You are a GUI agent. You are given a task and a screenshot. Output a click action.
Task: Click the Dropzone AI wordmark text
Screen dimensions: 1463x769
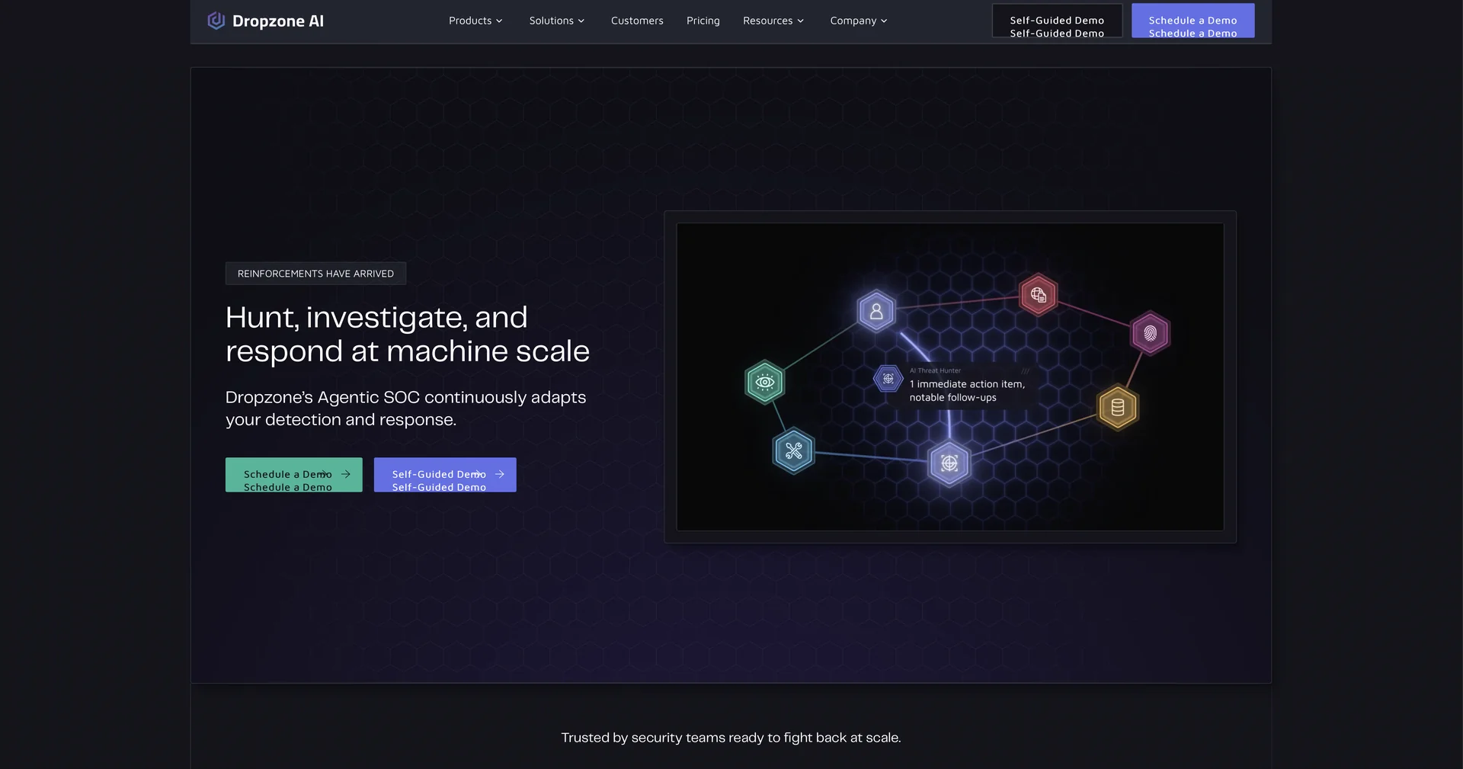pos(278,21)
